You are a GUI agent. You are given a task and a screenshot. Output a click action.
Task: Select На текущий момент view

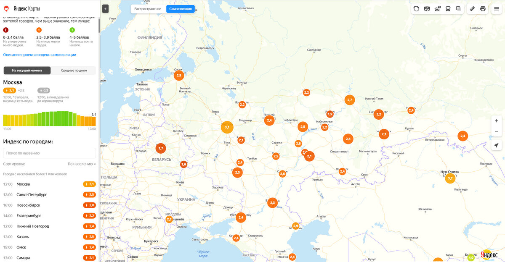coord(27,70)
